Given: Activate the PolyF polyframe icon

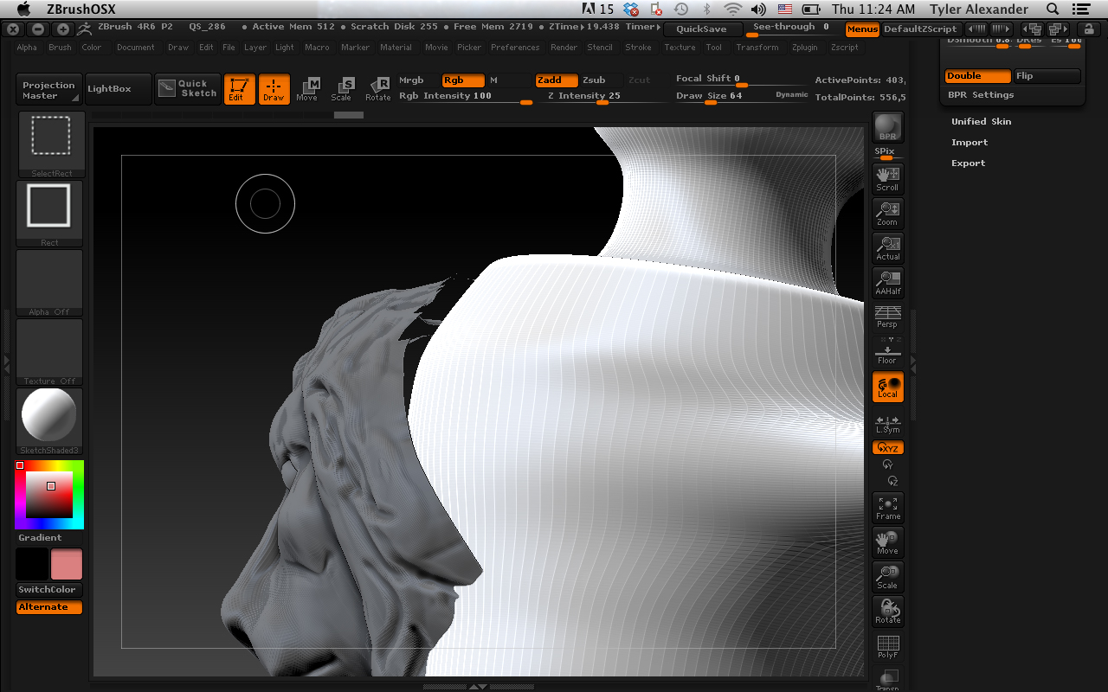Looking at the screenshot, I should tap(887, 646).
